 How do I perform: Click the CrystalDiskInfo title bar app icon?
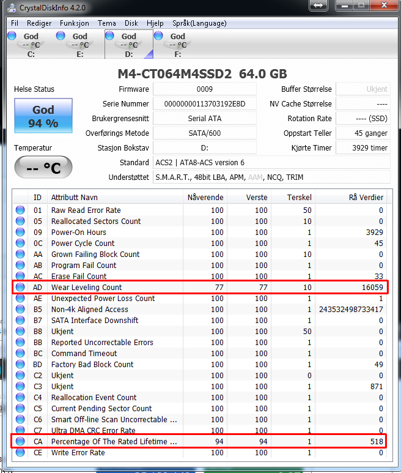(12, 8)
